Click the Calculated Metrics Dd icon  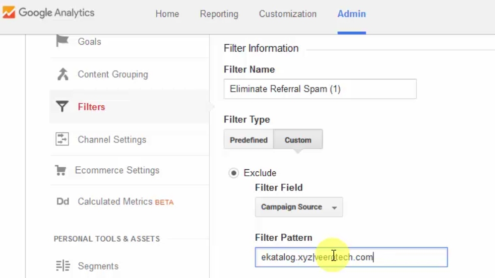pos(62,201)
